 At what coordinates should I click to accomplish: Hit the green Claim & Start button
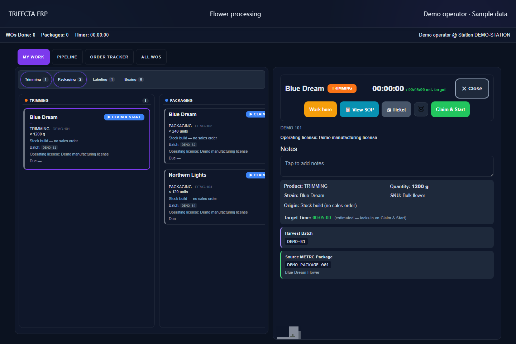pyautogui.click(x=450, y=109)
